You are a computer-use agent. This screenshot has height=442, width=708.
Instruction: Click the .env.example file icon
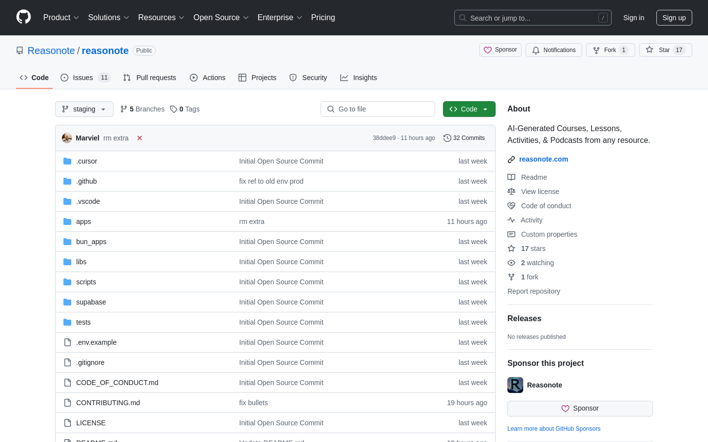click(x=67, y=342)
